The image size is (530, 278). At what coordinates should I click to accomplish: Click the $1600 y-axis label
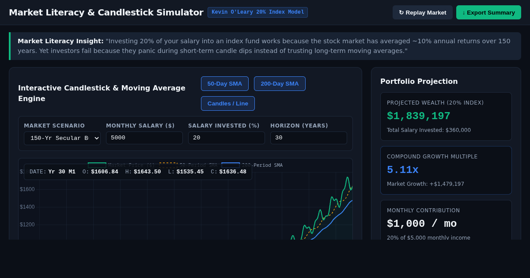point(27,189)
